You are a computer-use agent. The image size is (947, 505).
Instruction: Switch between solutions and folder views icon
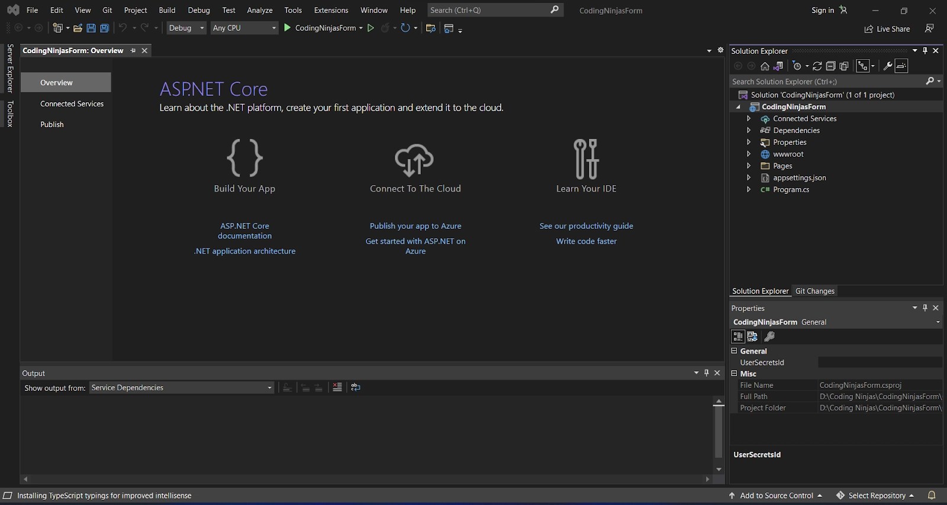[x=778, y=66]
